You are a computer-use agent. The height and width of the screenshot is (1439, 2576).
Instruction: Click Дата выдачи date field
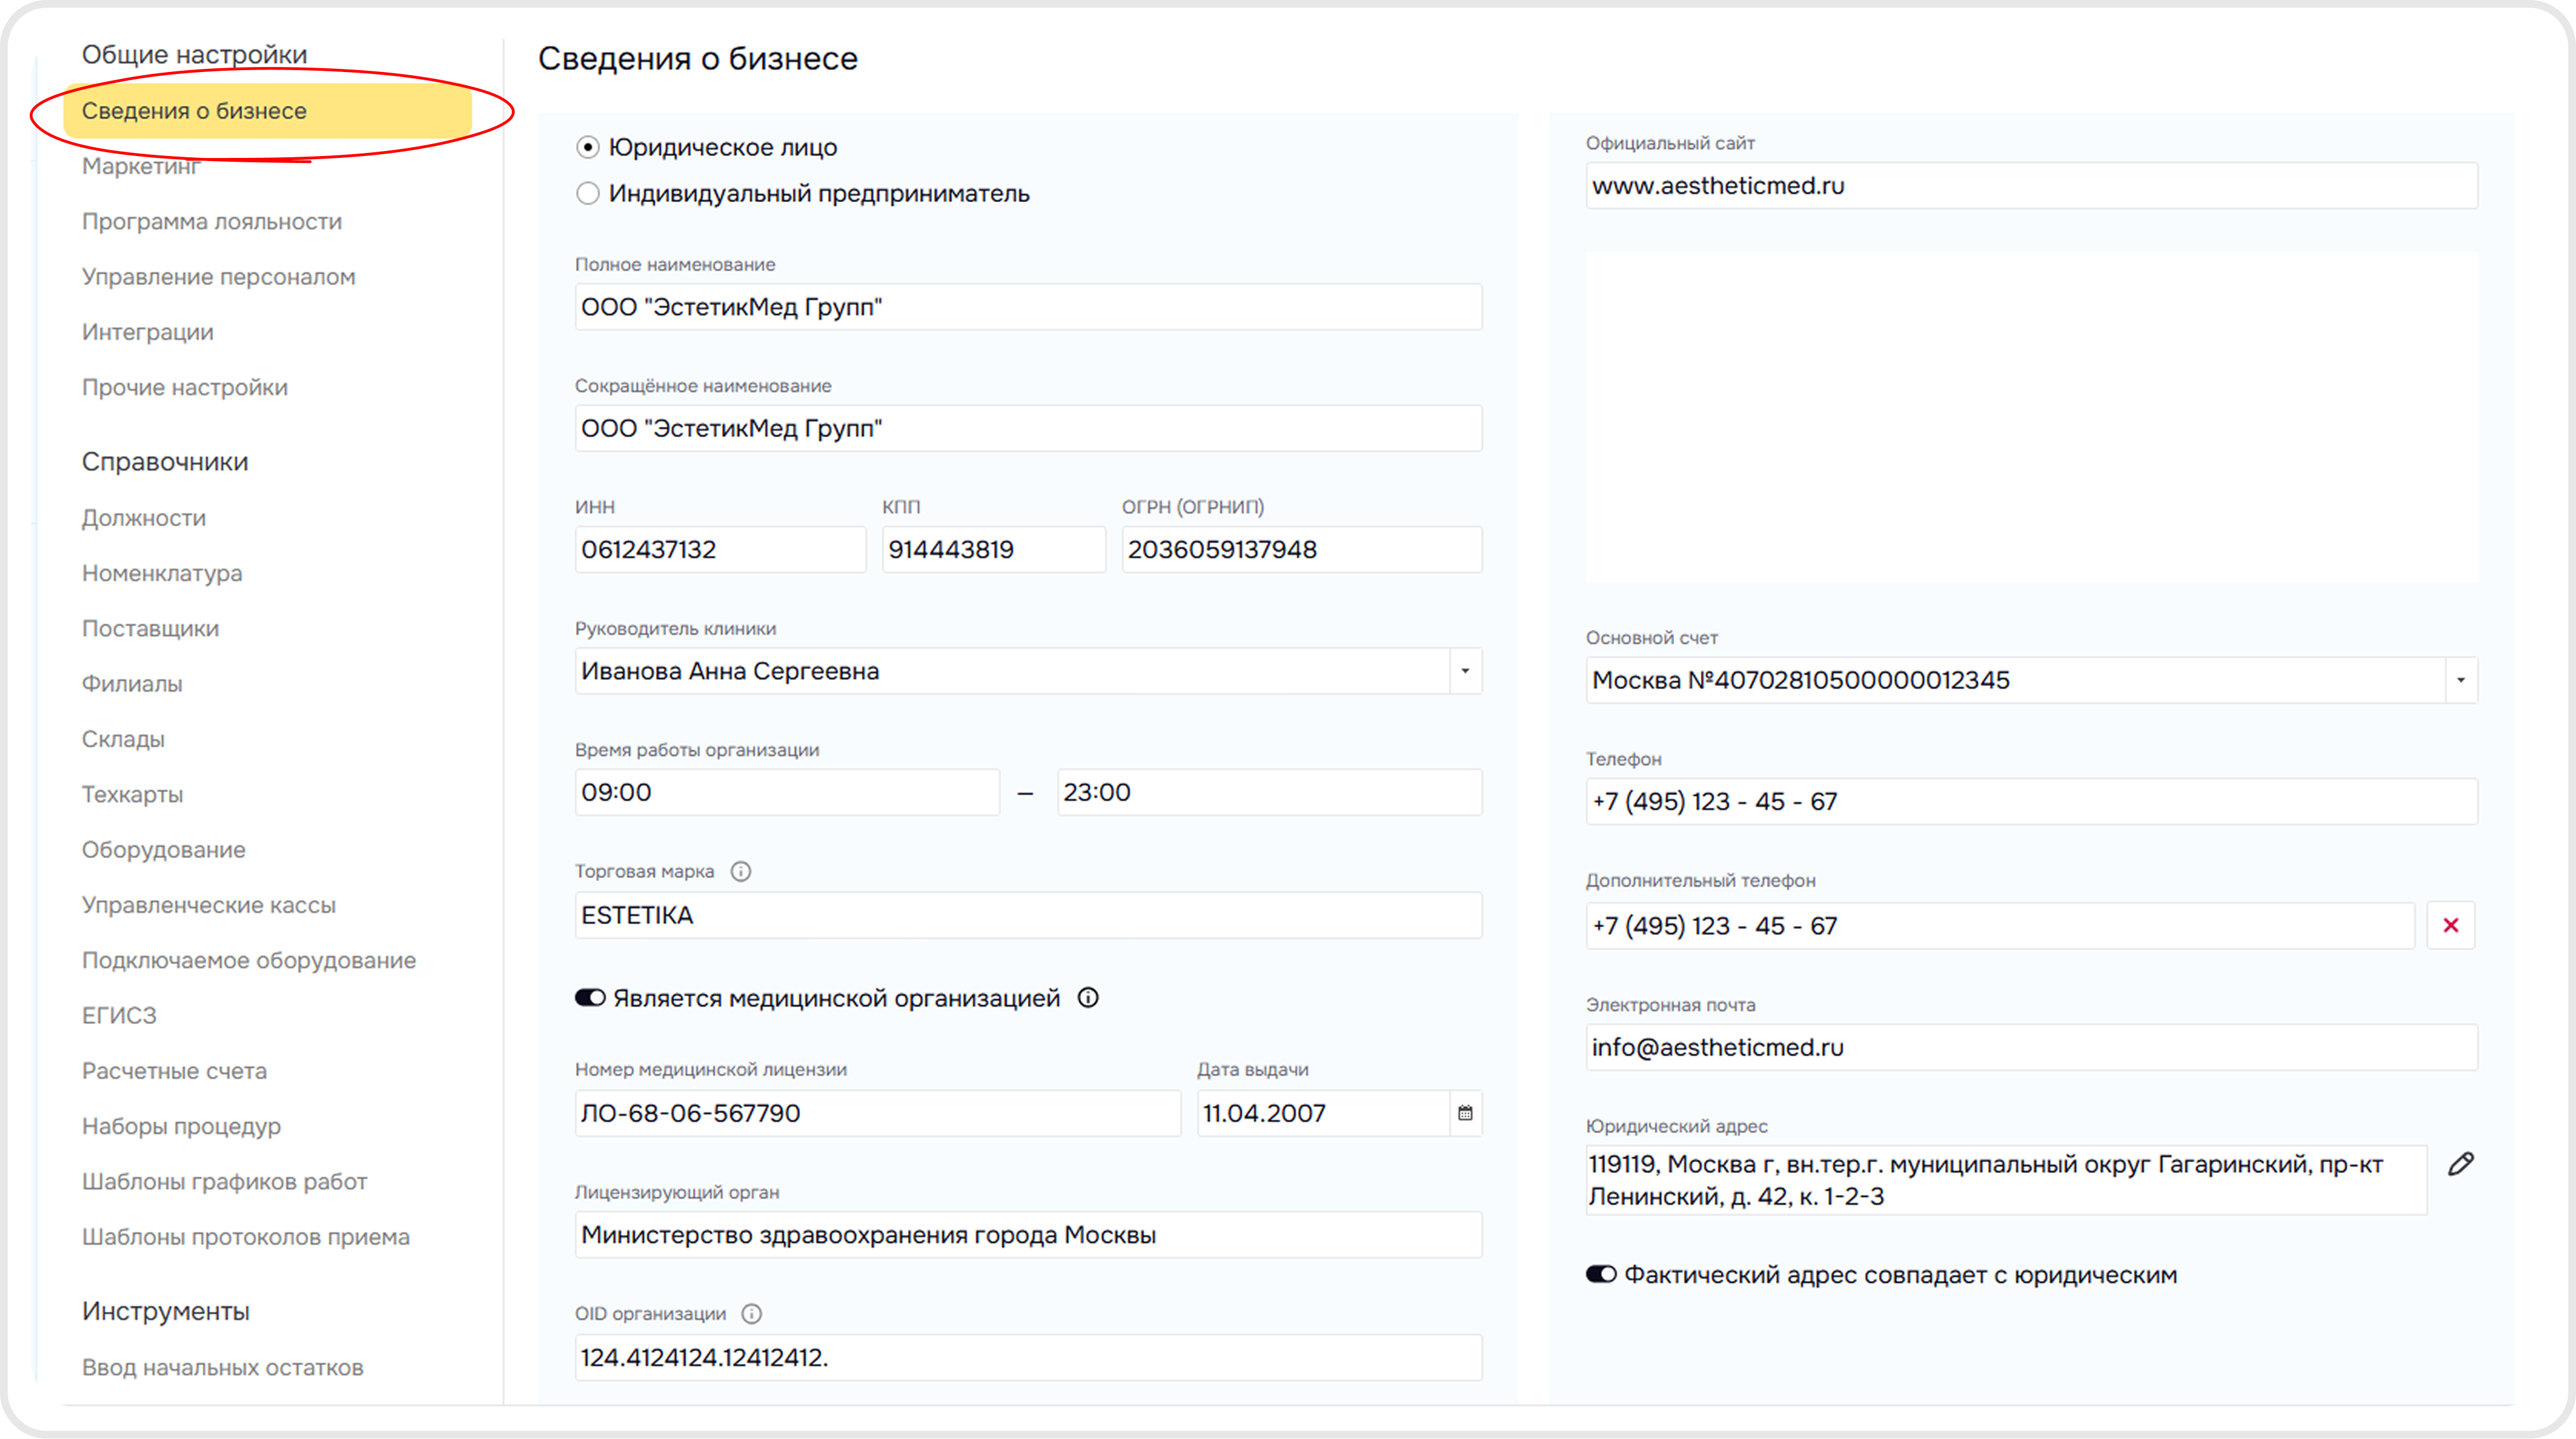tap(1323, 1113)
